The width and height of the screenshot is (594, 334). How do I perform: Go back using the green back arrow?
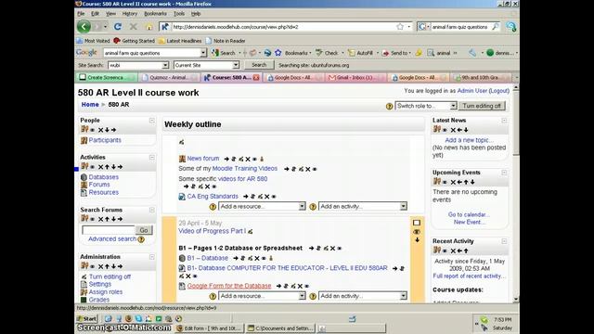[84, 27]
